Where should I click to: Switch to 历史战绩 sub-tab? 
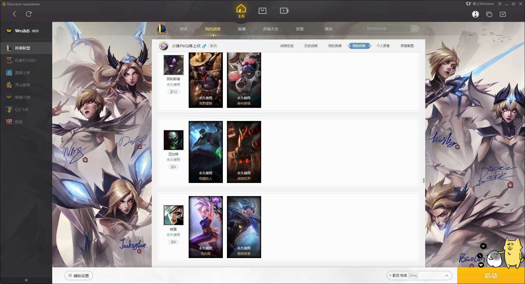pyautogui.click(x=311, y=46)
